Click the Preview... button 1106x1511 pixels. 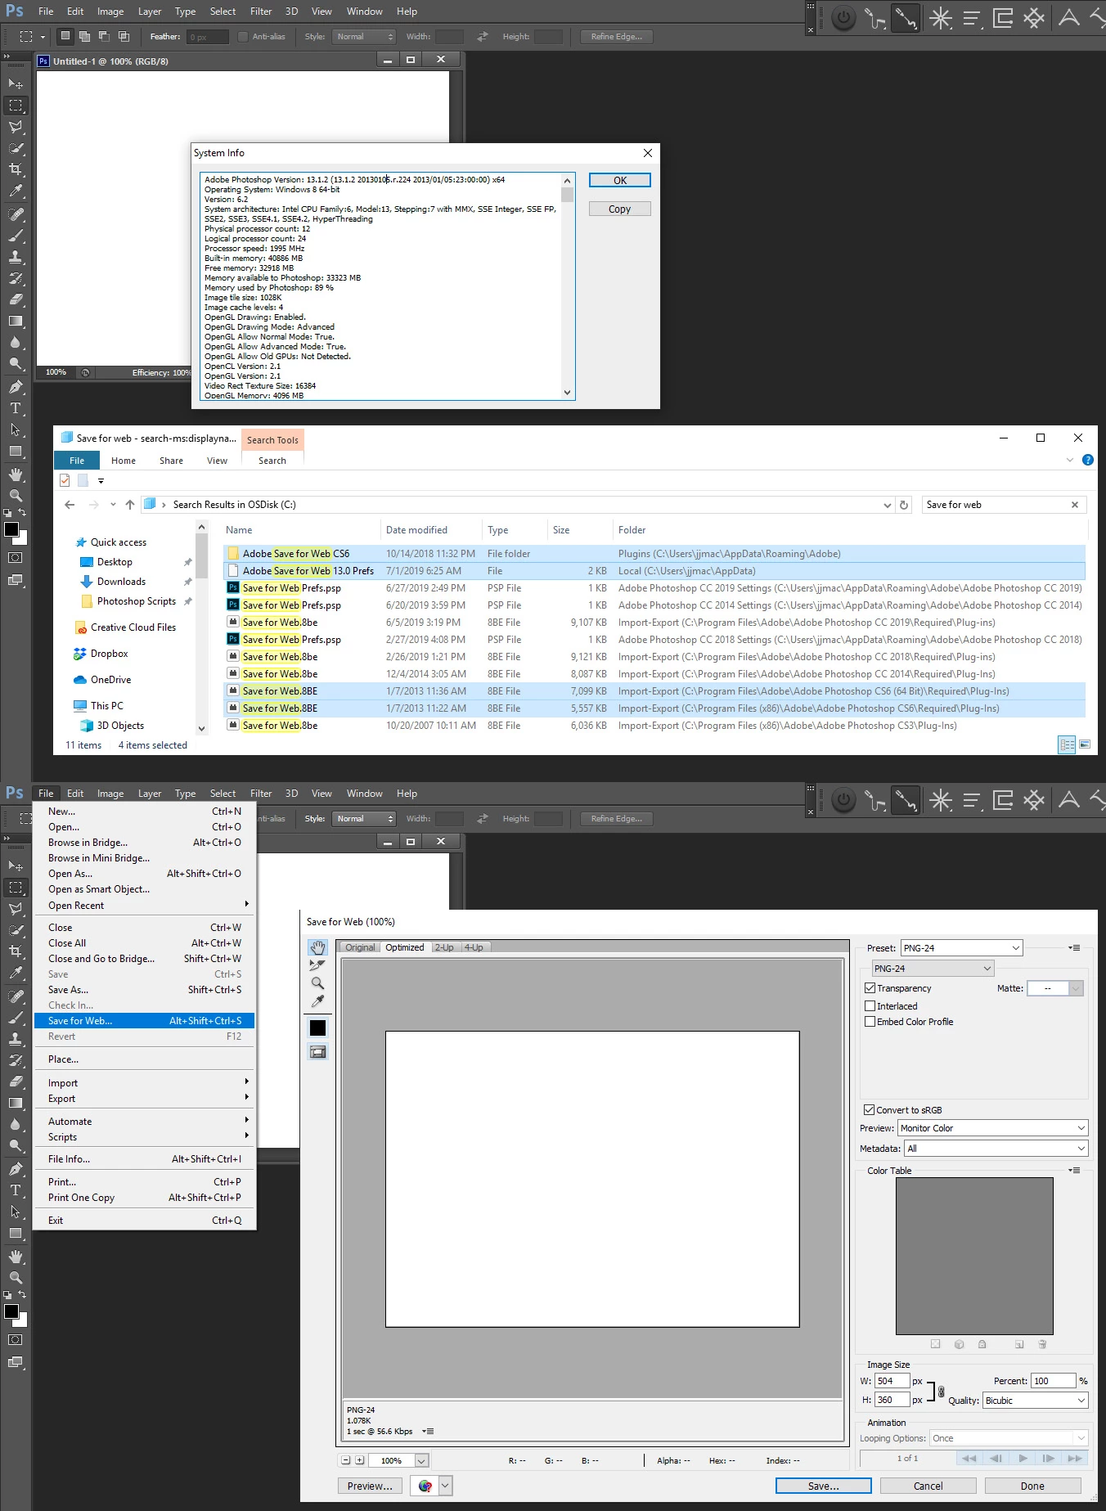click(370, 1486)
